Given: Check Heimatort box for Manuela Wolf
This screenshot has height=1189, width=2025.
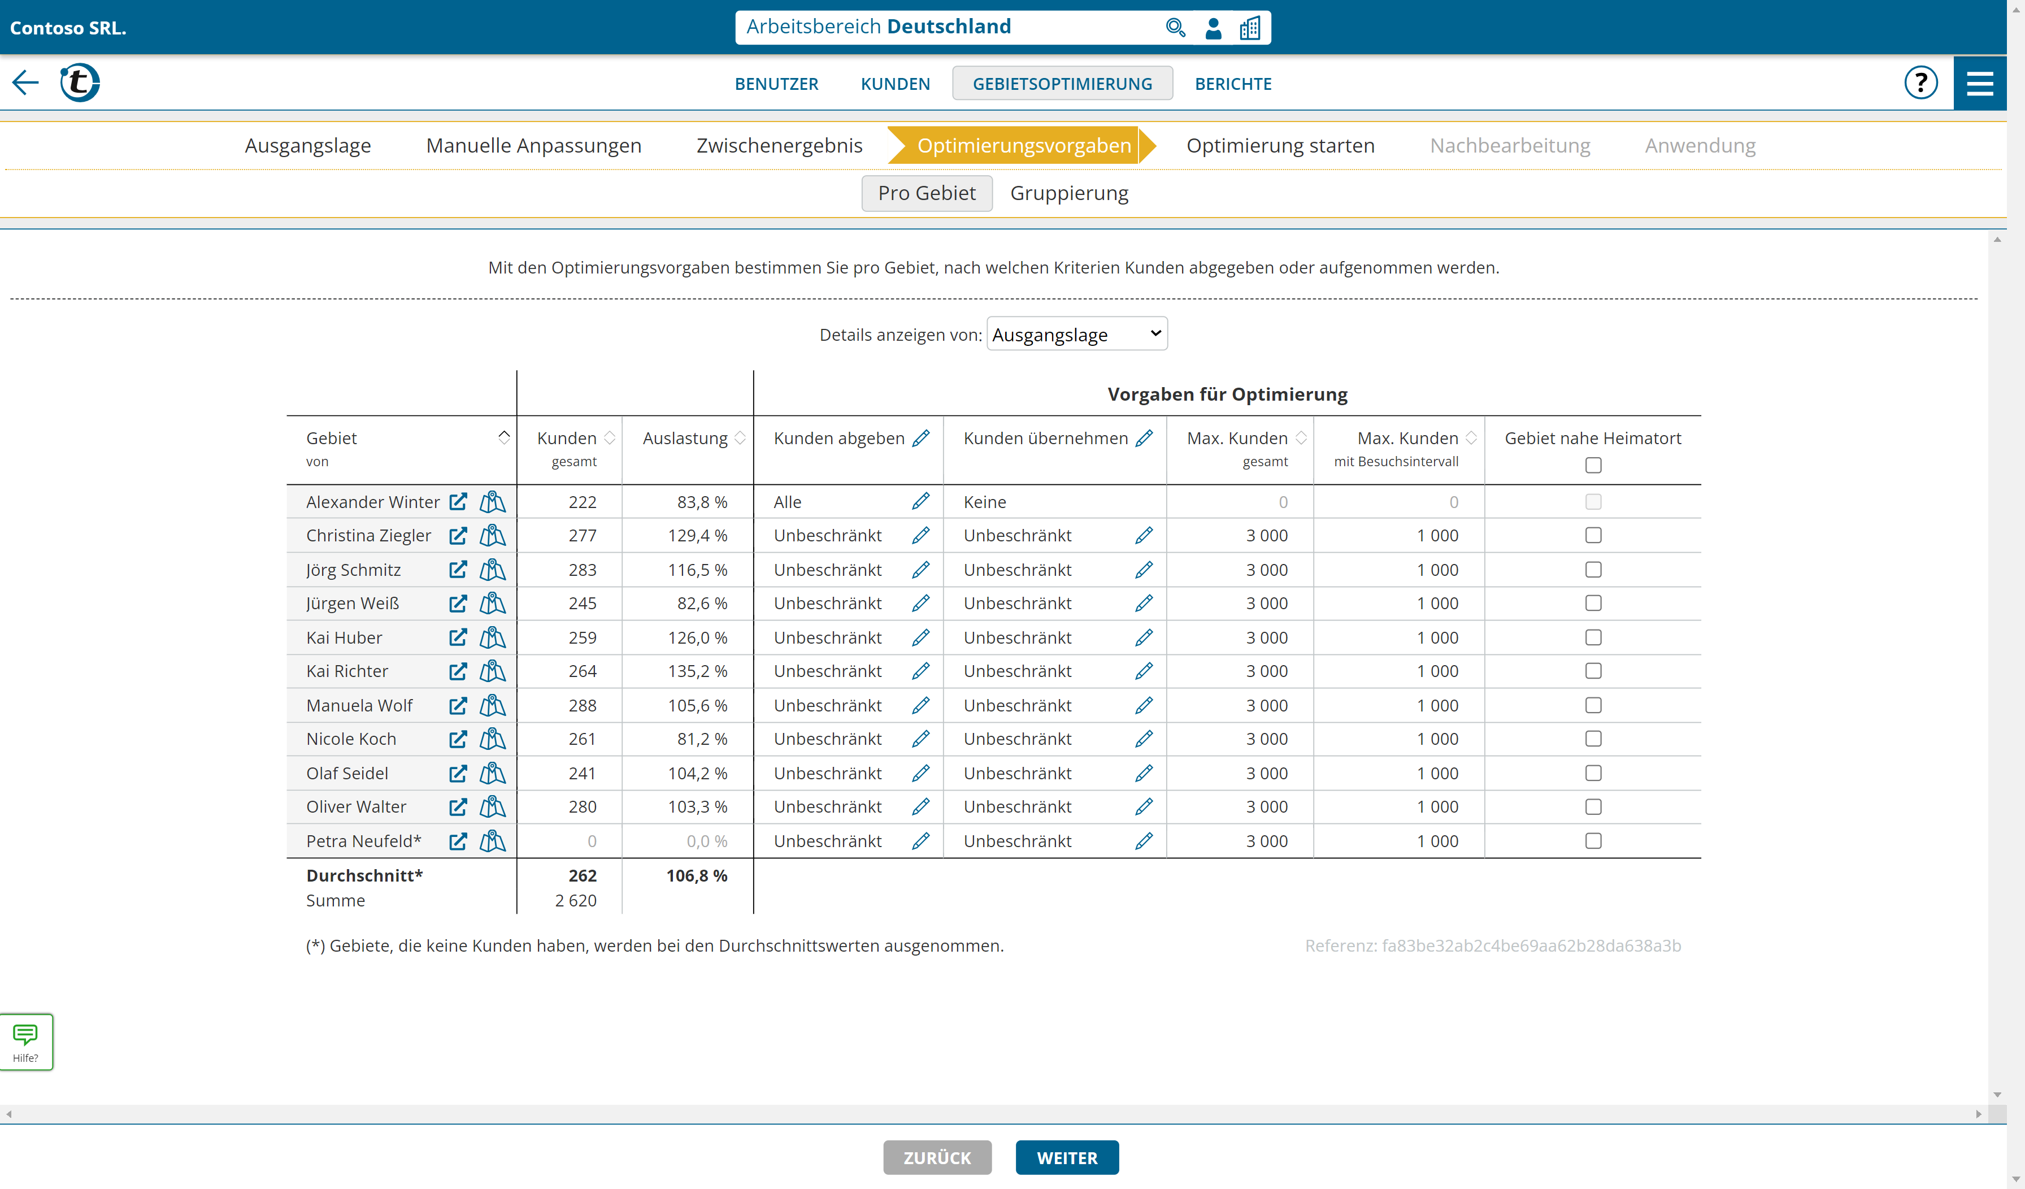Looking at the screenshot, I should pyautogui.click(x=1593, y=705).
